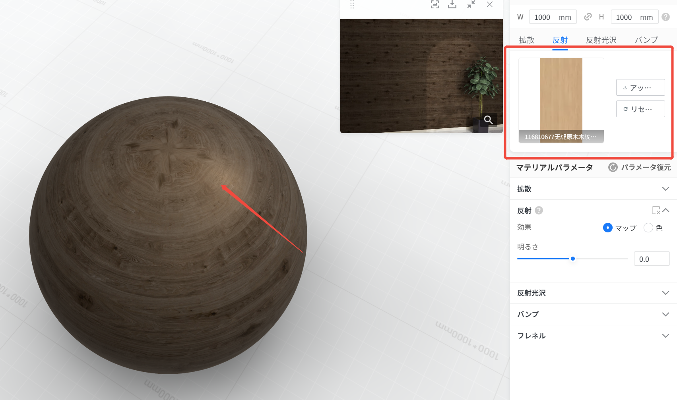Click the help icon beside 反射 heading

tap(539, 211)
